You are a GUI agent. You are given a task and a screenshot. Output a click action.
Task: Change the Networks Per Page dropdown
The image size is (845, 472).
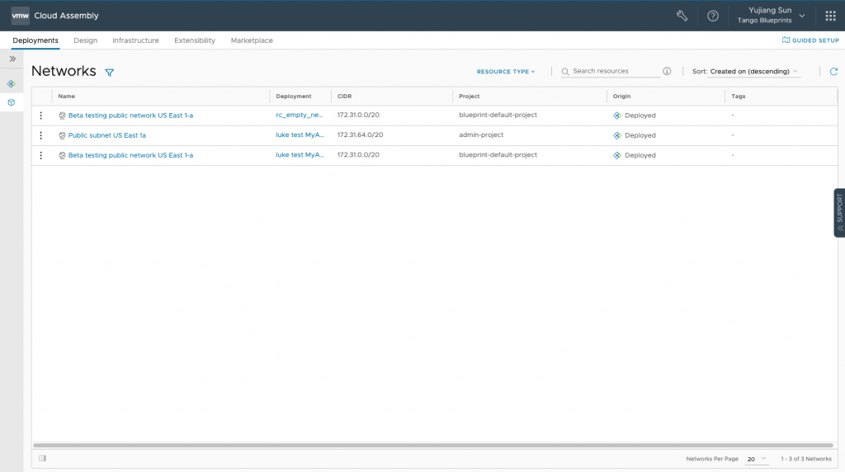(x=756, y=459)
